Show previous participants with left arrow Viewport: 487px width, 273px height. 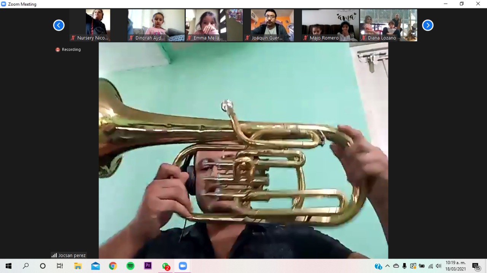59,25
